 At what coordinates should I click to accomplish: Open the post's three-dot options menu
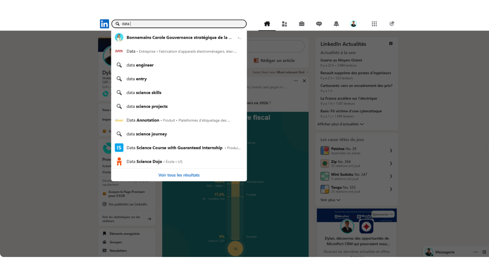296,81
